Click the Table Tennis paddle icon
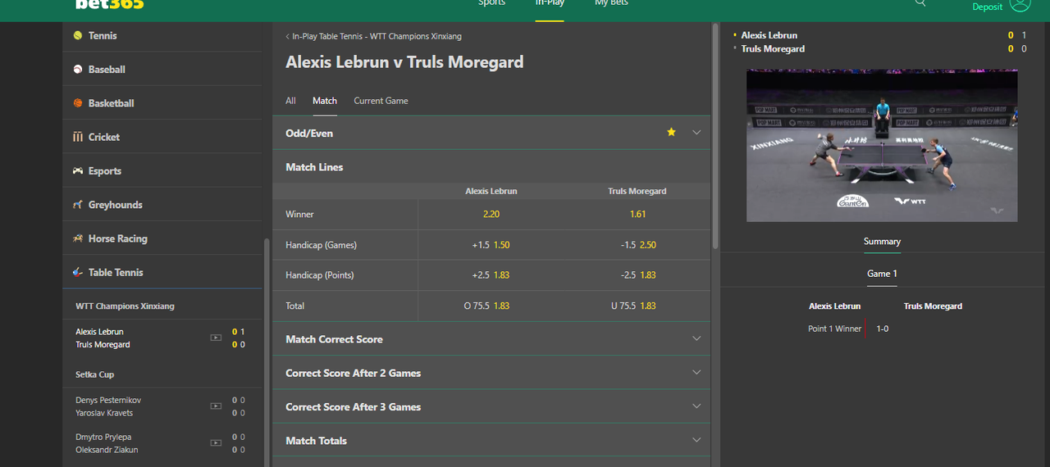 tap(78, 272)
